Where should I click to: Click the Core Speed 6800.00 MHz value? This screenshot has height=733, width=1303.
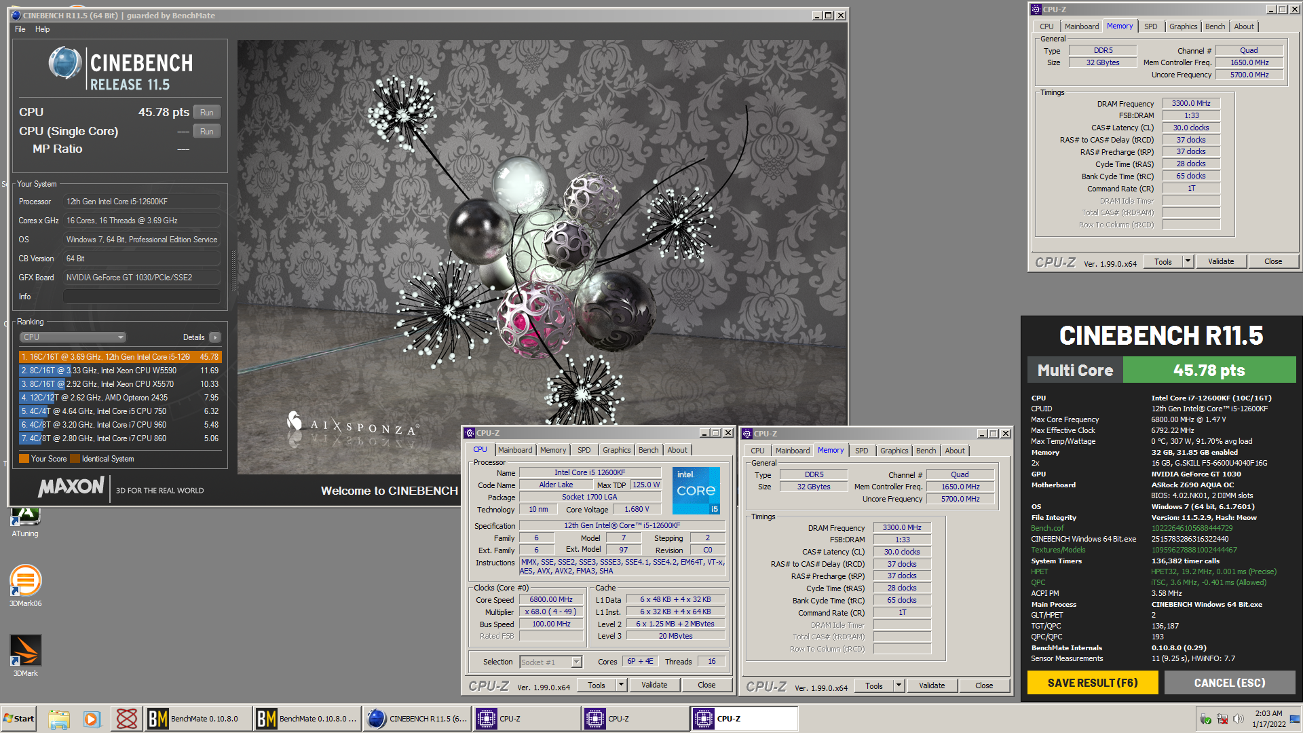coord(551,599)
